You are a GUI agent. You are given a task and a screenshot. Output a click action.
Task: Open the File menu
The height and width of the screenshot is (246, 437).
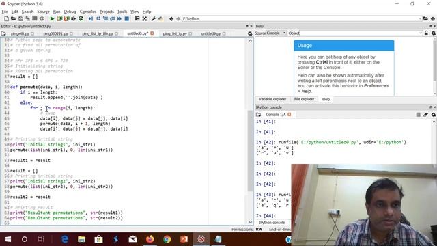[x=5, y=12]
